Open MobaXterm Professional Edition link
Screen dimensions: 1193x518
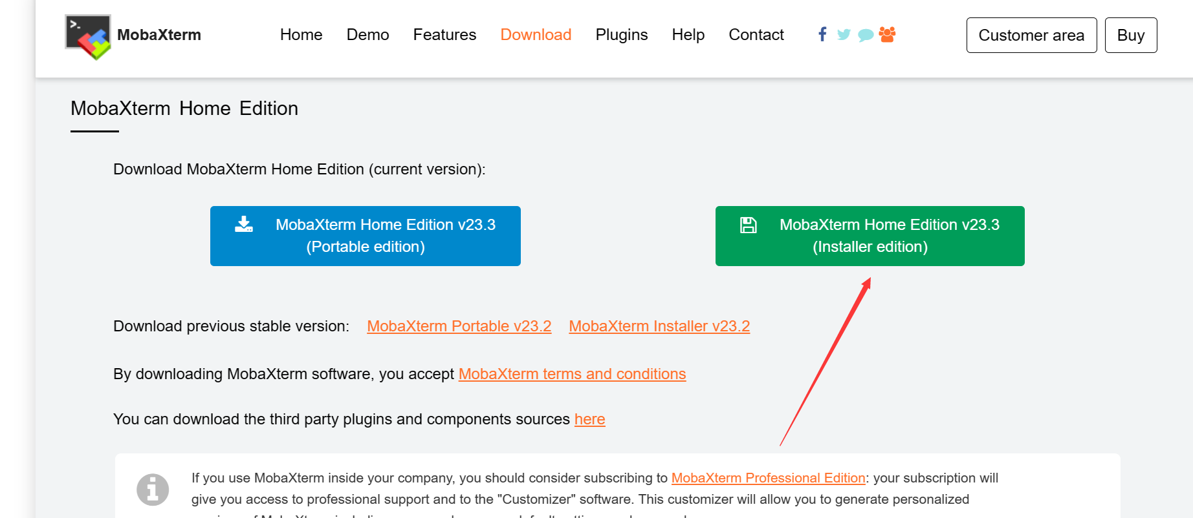pos(768,478)
